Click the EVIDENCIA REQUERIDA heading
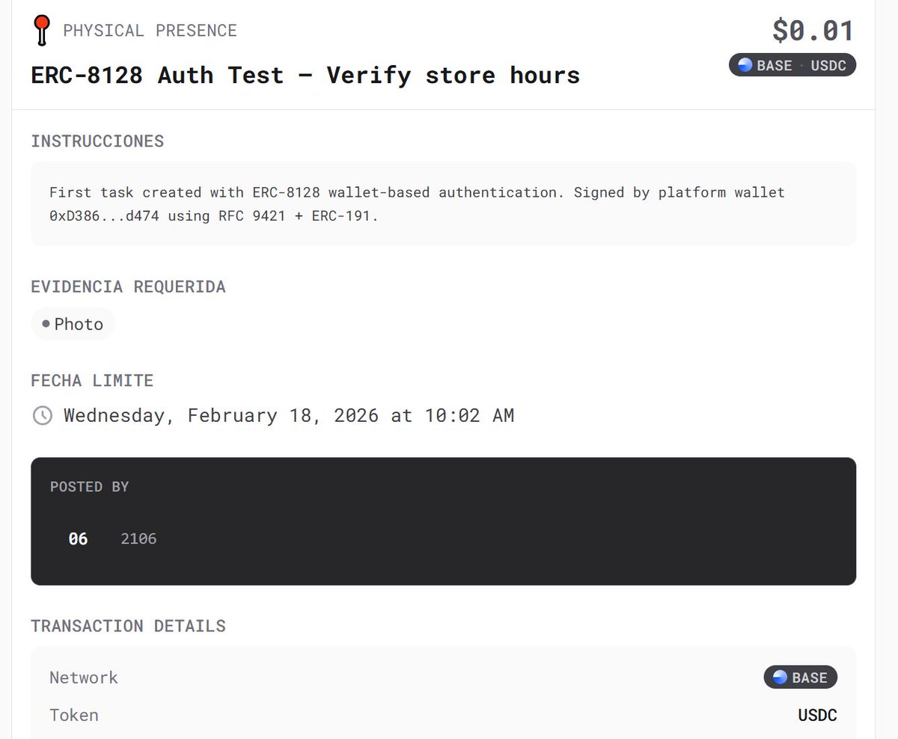This screenshot has height=739, width=898. 128,286
